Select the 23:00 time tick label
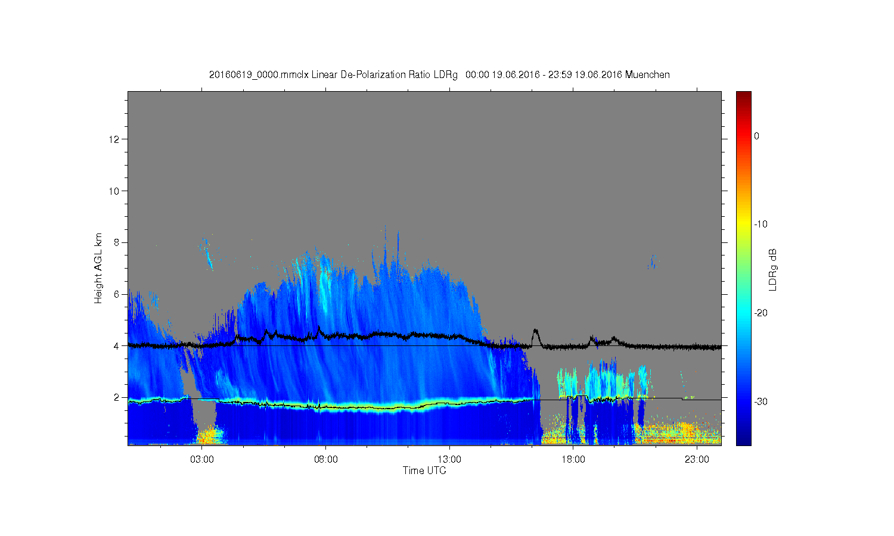894x536 pixels. click(x=697, y=460)
